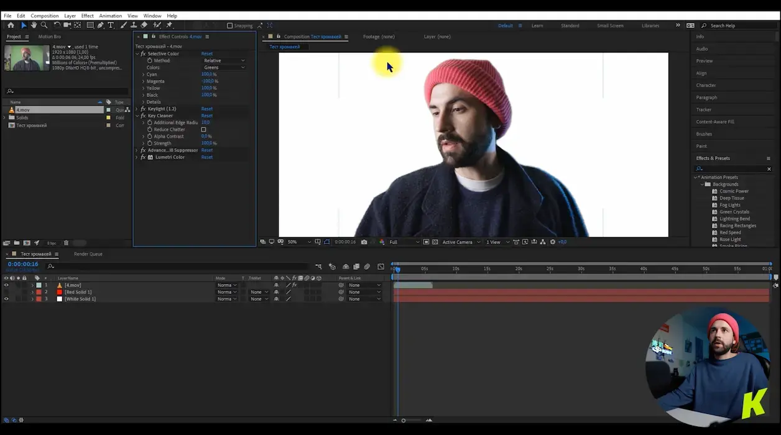Viewport: 781px width, 435px height.
Task: Expand the Cyan property twirl arrow
Action: click(x=143, y=75)
